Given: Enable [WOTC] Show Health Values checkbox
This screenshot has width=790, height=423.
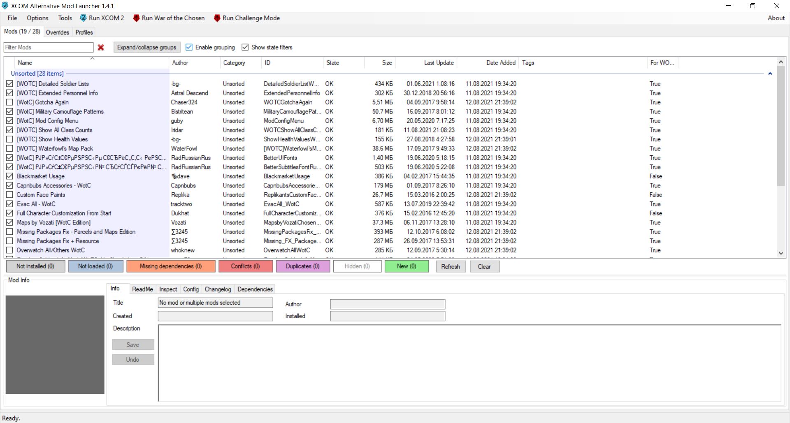Looking at the screenshot, I should point(9,139).
